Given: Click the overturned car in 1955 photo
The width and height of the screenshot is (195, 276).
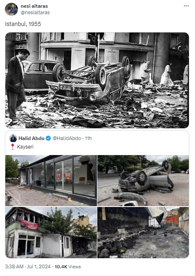Looking at the screenshot, I should point(89,81).
